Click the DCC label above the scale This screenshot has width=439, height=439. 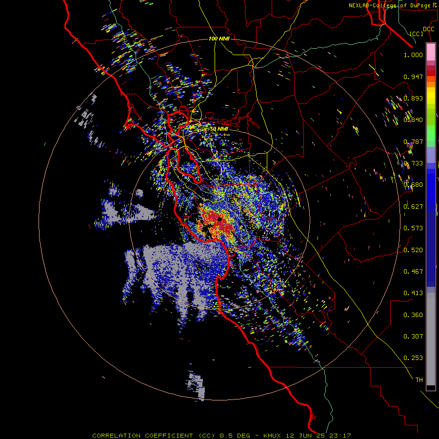tap(428, 29)
